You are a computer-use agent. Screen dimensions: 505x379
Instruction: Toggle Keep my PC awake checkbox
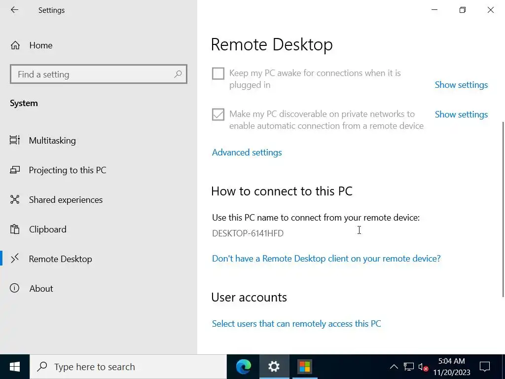[x=218, y=74]
